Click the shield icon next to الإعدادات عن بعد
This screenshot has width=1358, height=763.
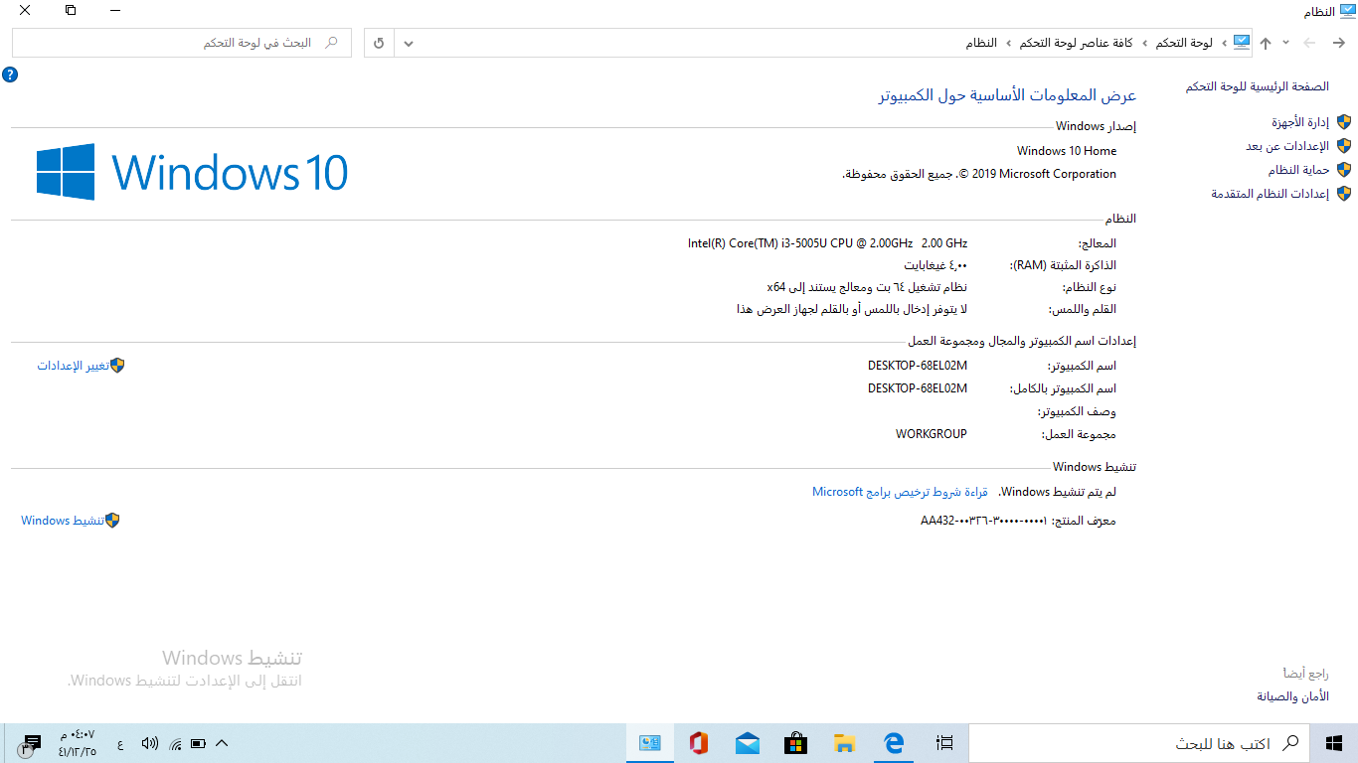[1344, 146]
